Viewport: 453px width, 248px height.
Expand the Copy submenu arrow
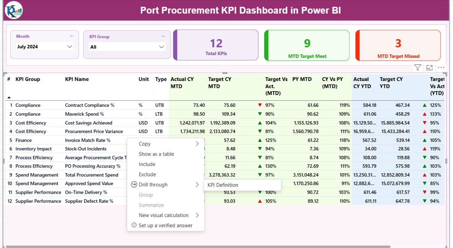(x=197, y=144)
